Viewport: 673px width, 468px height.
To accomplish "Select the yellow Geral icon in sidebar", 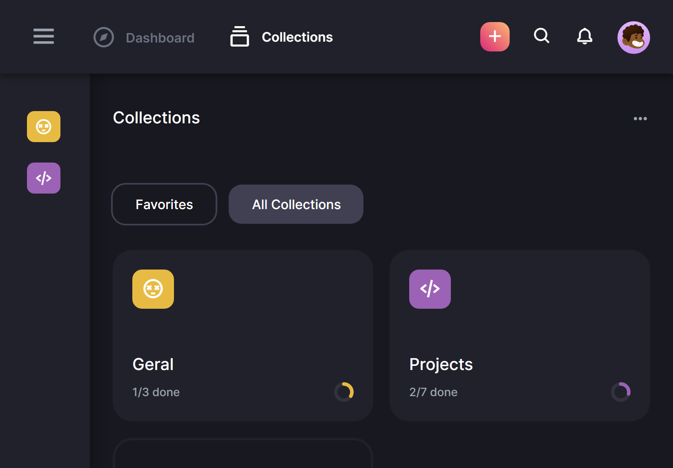I will pyautogui.click(x=44, y=127).
